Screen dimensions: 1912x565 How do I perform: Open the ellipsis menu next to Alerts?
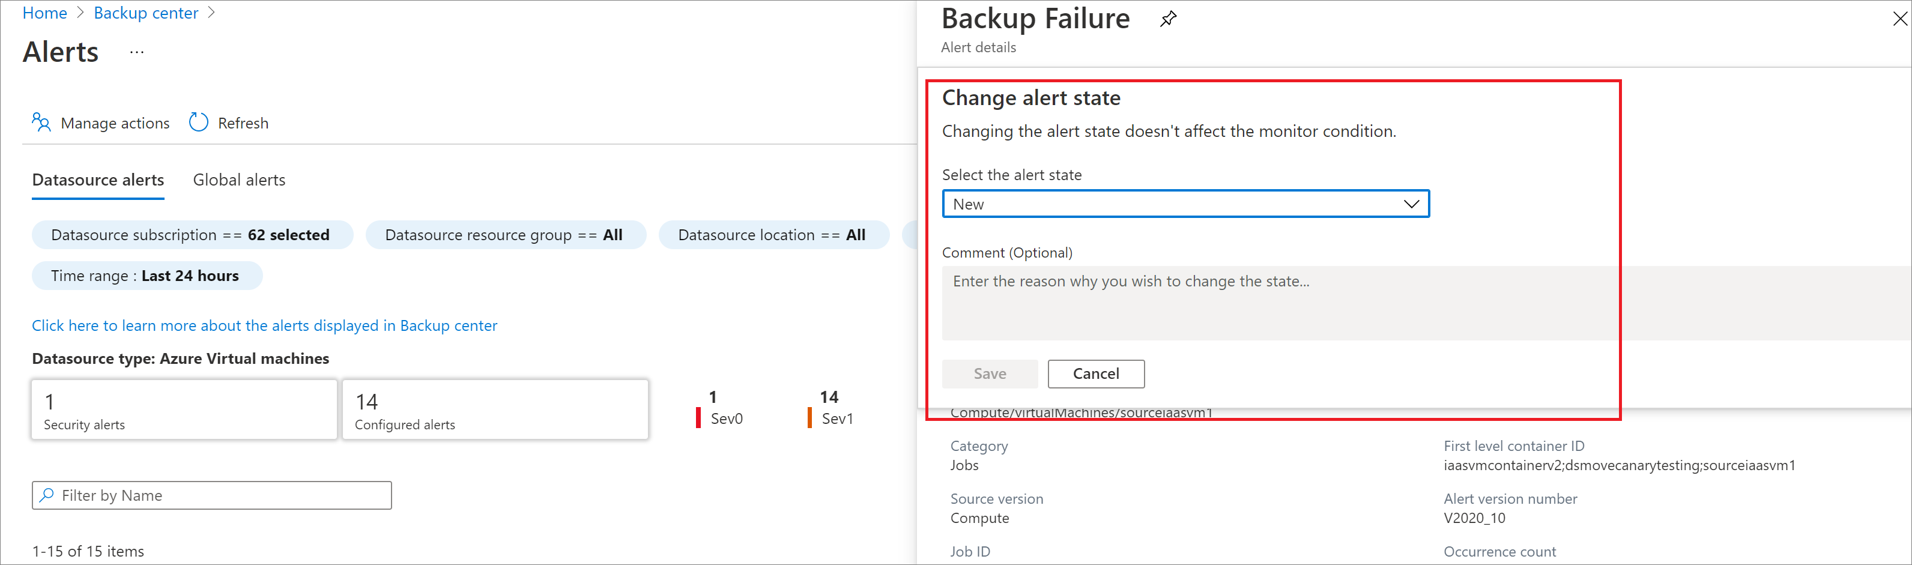tap(136, 52)
